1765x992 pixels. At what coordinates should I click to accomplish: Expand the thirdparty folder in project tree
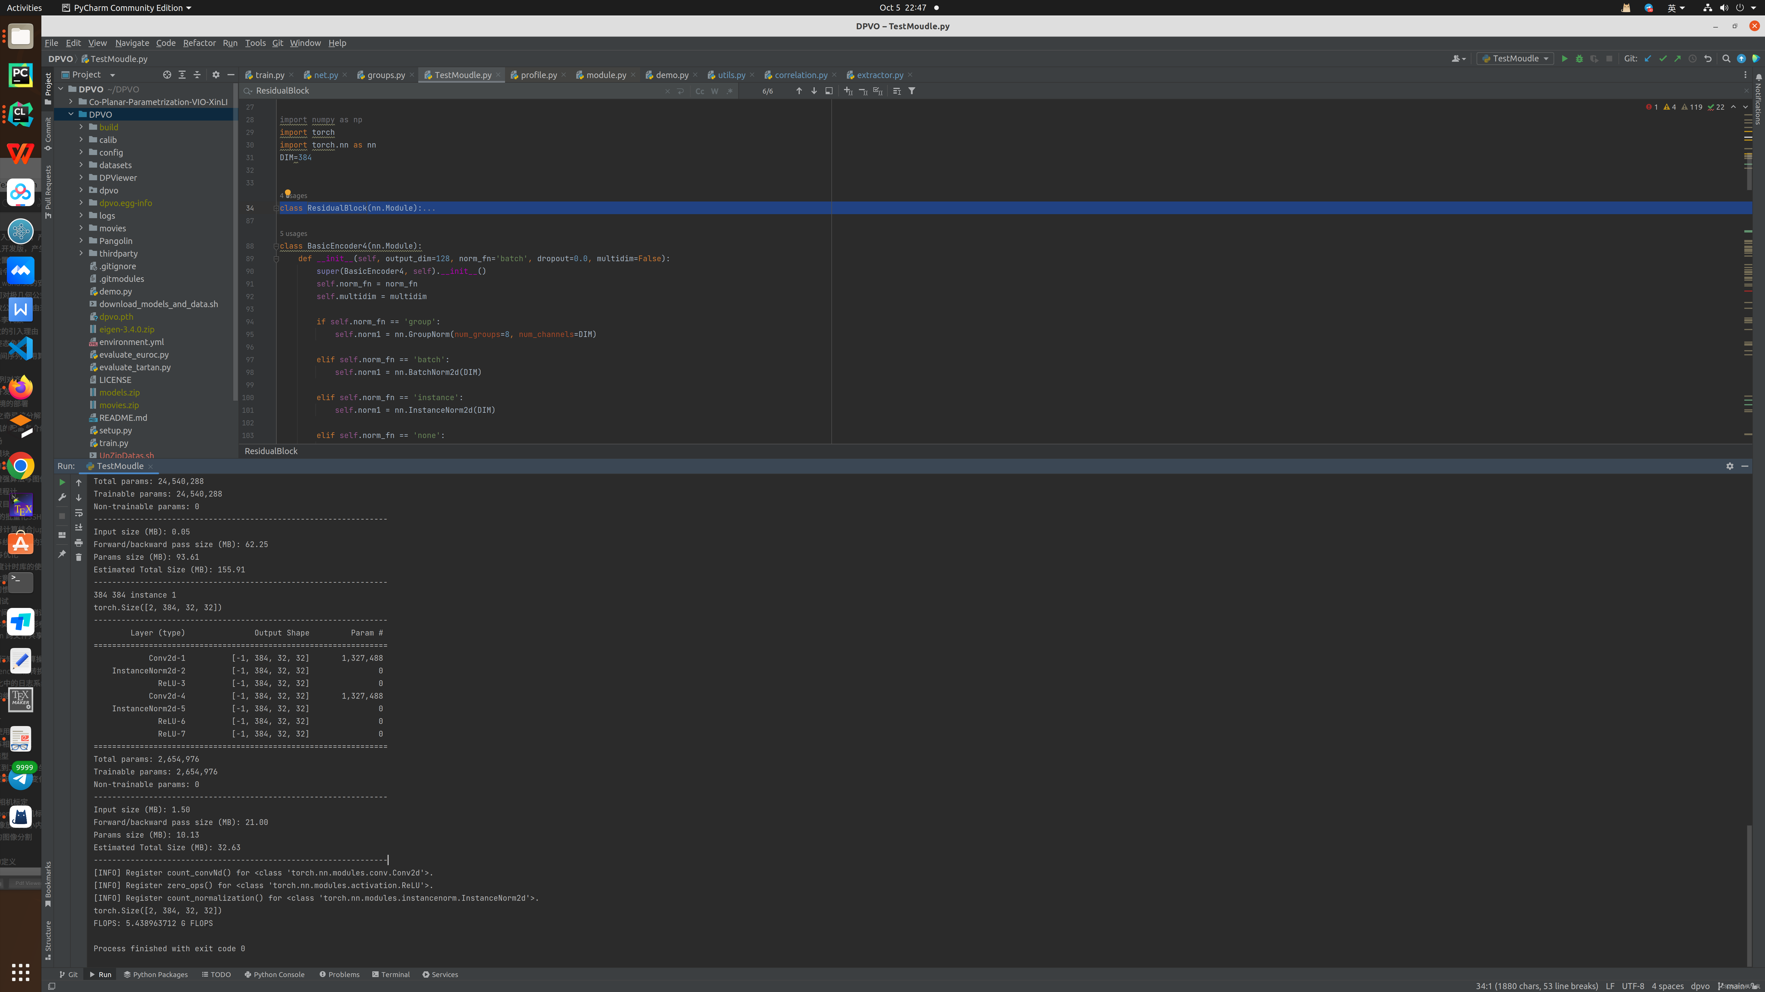(x=81, y=253)
